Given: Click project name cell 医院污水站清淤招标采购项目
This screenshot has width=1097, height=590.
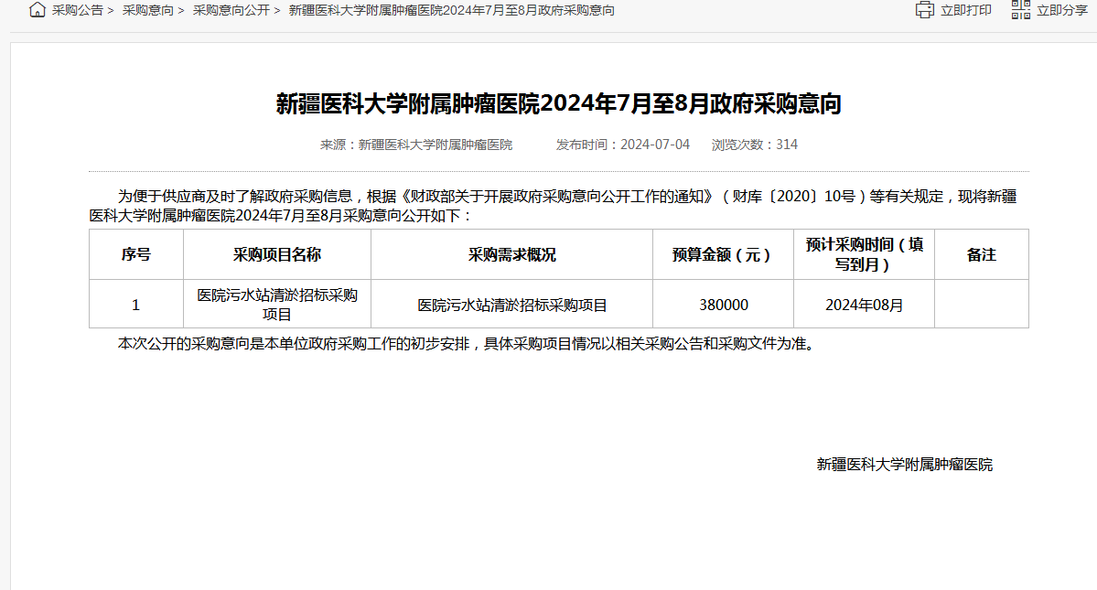Looking at the screenshot, I should 277,305.
